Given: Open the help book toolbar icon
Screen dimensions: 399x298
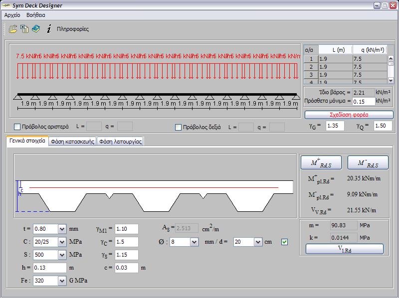Looking at the screenshot, I should pyautogui.click(x=36, y=29).
